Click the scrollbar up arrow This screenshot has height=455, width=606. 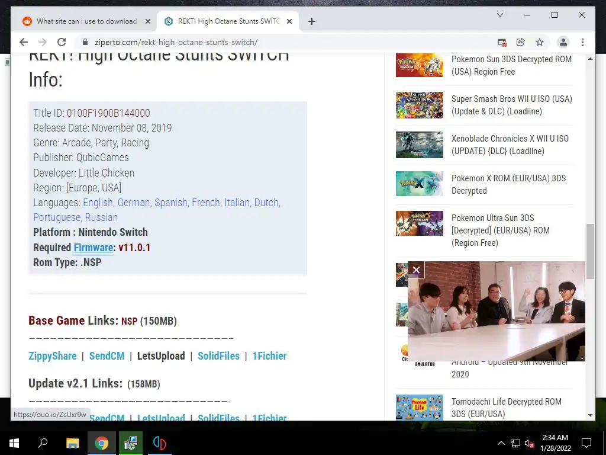(590, 59)
